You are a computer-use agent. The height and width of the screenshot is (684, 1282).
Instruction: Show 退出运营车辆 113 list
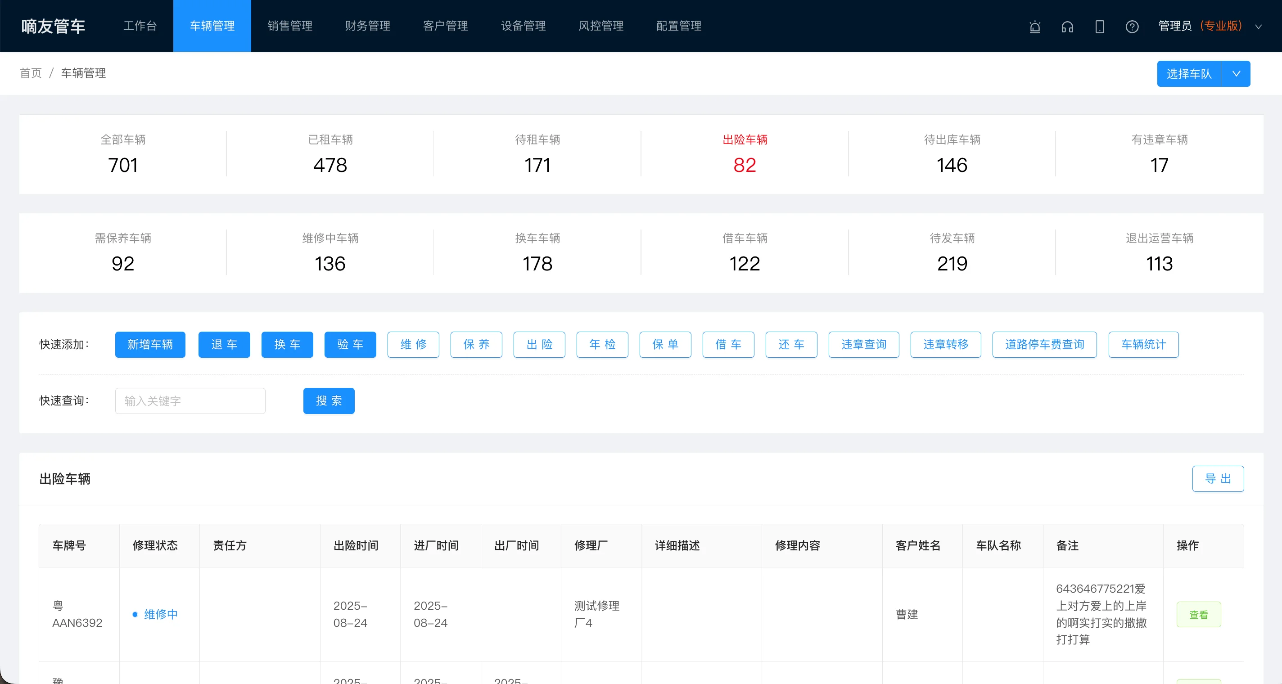[1159, 252]
